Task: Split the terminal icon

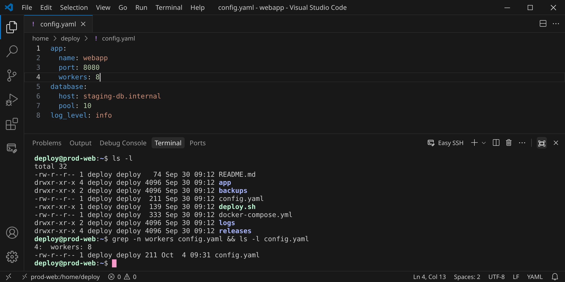Action: point(496,143)
